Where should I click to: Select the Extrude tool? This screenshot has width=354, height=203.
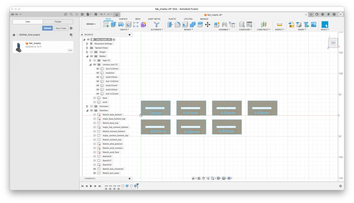pyautogui.click(x=113, y=25)
